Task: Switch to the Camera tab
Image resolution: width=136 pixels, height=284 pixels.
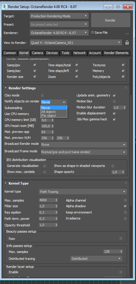Action: [37, 53]
